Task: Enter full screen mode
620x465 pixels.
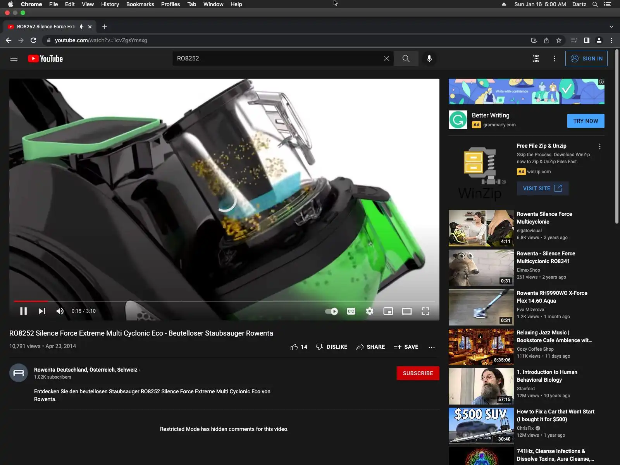Action: 425,311
